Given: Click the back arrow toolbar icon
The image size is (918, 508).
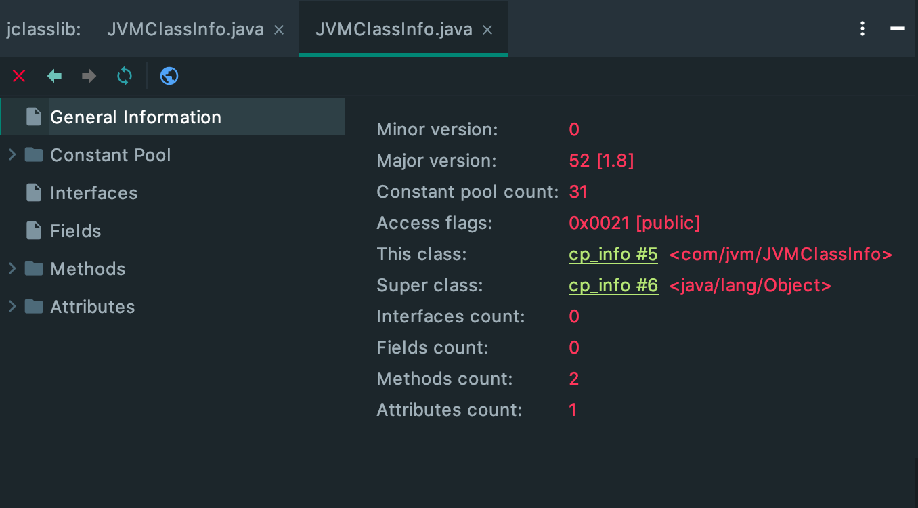Looking at the screenshot, I should [x=54, y=76].
